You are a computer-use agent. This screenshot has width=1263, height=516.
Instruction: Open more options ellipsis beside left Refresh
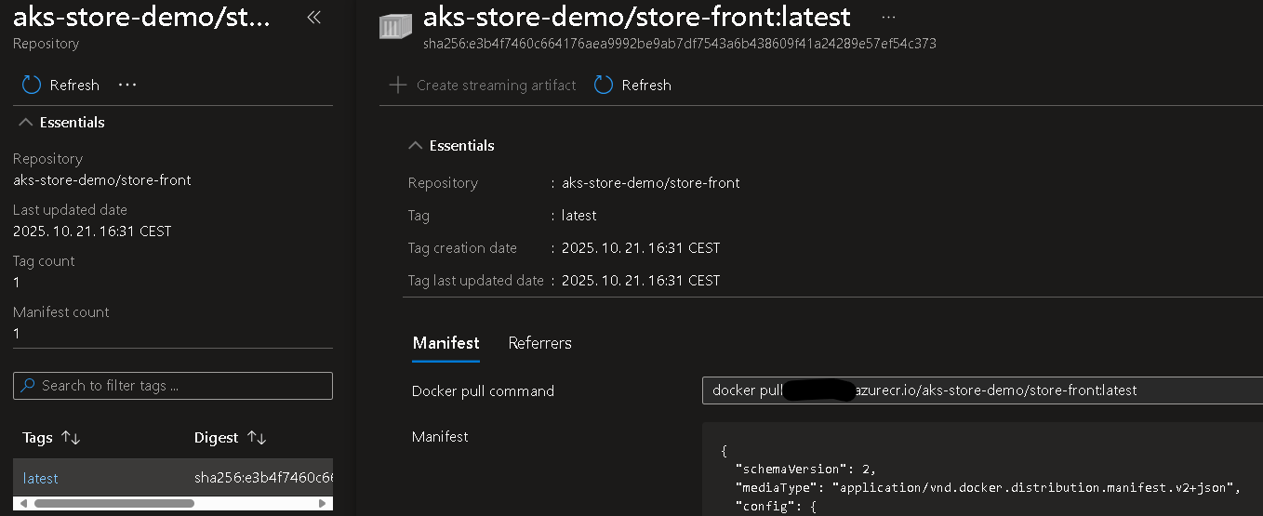tap(127, 85)
